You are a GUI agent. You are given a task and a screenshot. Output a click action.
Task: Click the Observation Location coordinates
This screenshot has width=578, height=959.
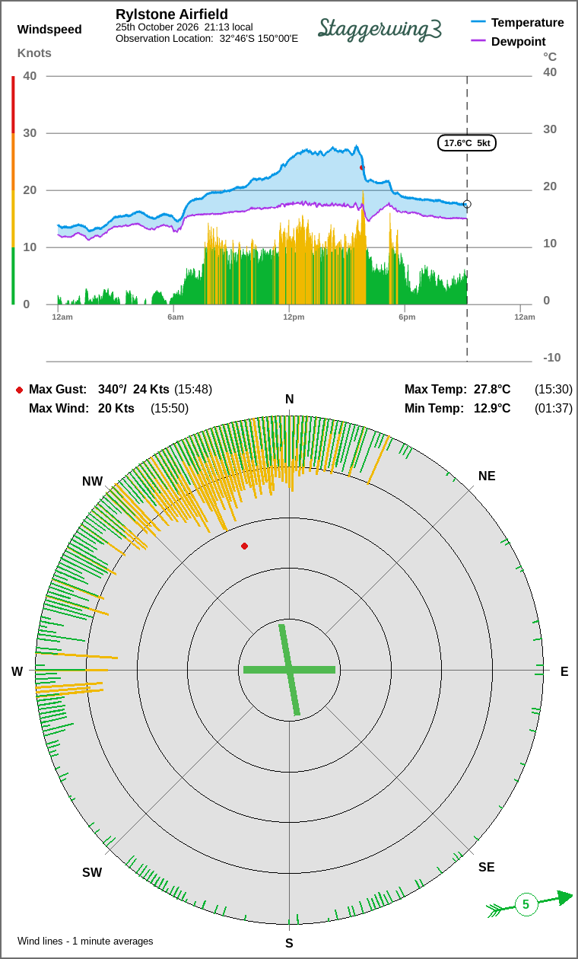click(259, 38)
